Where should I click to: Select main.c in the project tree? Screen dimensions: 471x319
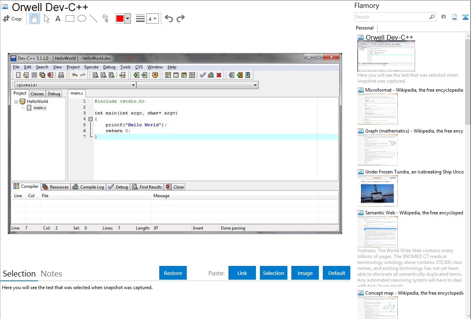(x=40, y=108)
